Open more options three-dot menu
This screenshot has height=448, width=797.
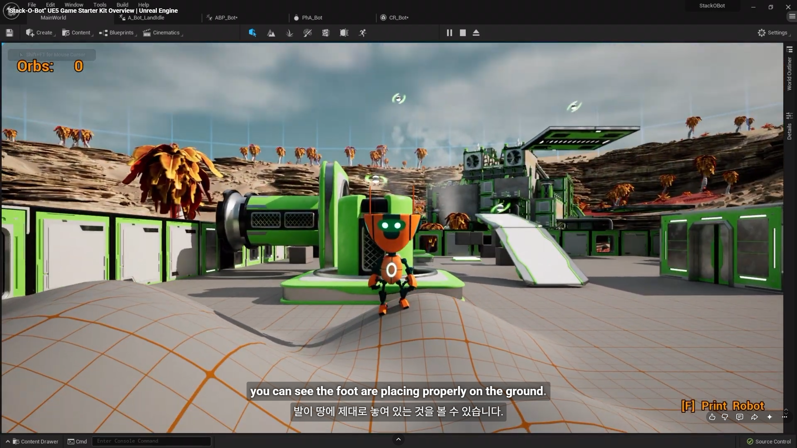point(785,417)
